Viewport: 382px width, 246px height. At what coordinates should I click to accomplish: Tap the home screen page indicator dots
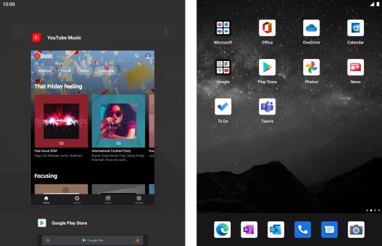[373, 210]
